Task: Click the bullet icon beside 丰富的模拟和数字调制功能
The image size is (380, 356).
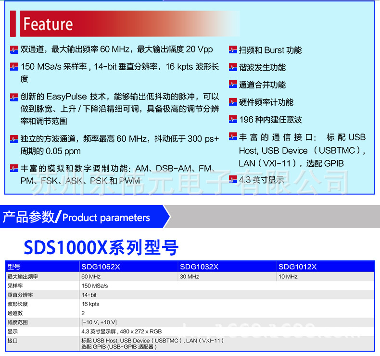Action: 14,168
